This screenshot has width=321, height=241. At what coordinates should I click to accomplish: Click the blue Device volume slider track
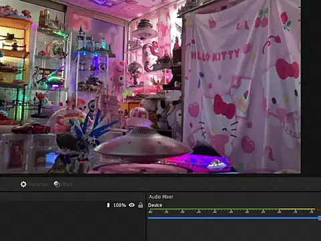pyautogui.click(x=233, y=218)
